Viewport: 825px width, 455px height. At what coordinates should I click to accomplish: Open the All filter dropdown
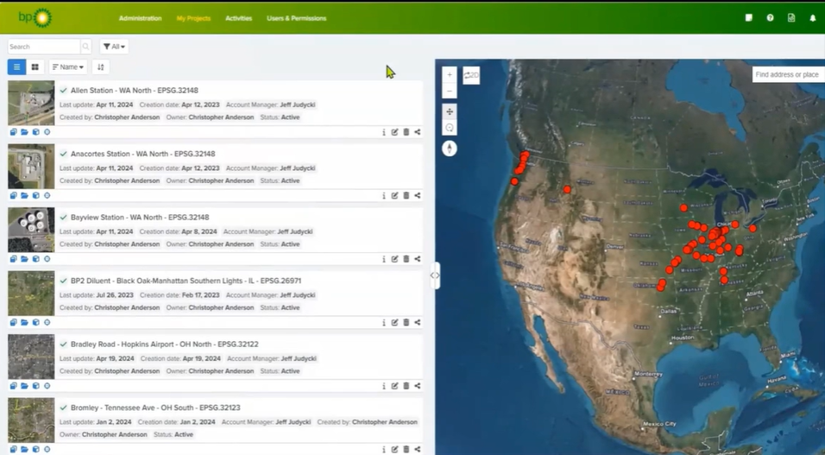[x=114, y=47]
